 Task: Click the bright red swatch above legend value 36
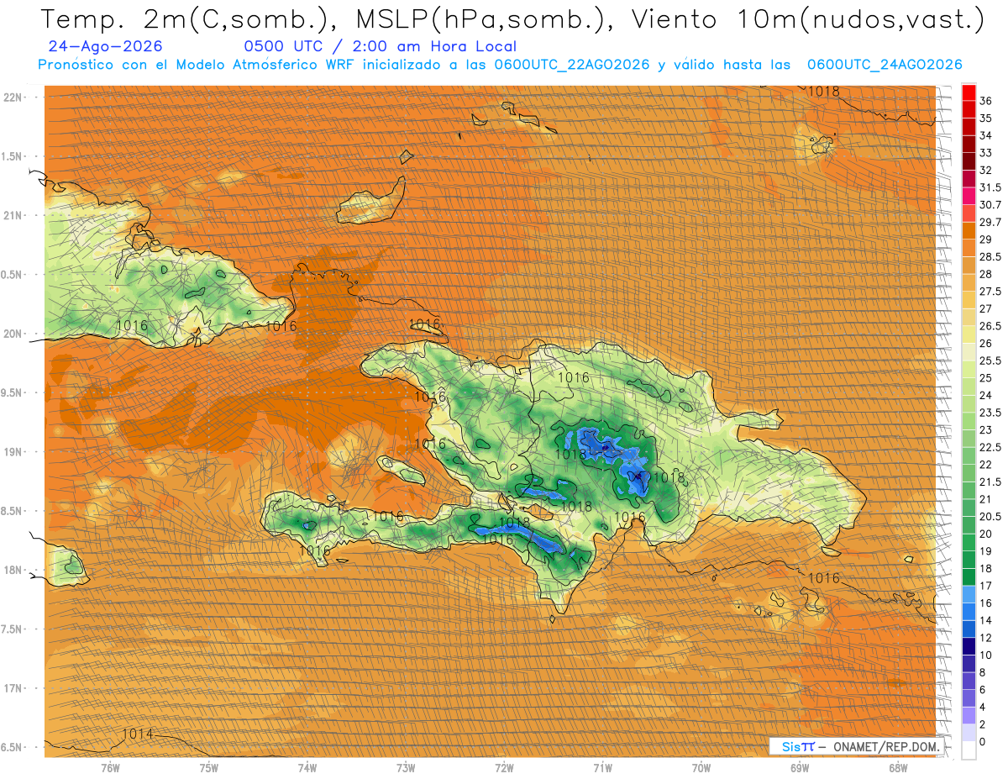tap(969, 92)
